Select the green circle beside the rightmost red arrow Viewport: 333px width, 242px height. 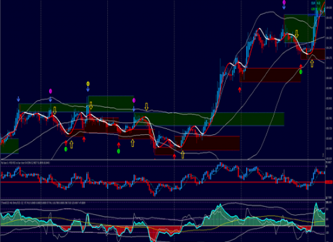click(301, 72)
